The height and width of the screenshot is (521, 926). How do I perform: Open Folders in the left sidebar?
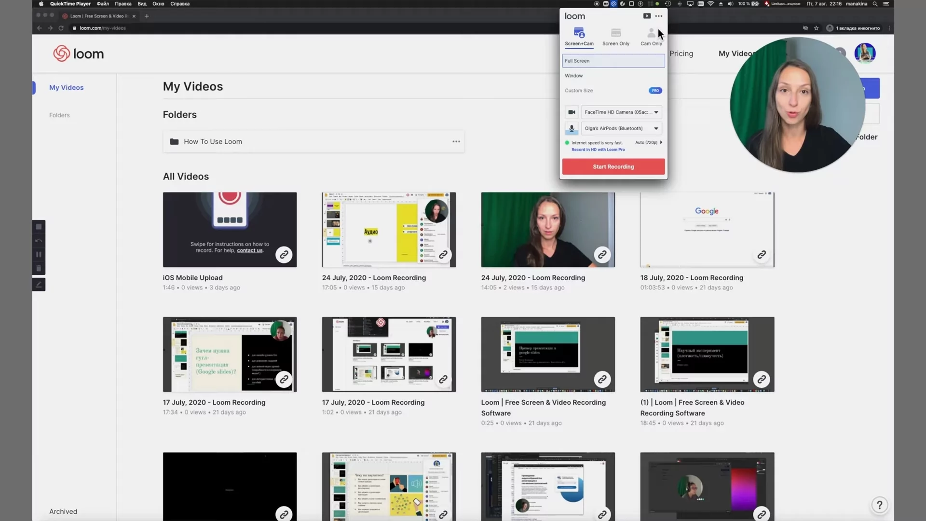(59, 115)
